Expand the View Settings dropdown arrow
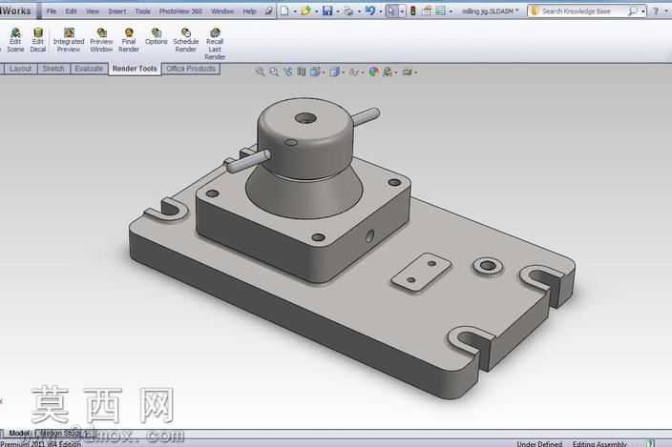 click(416, 72)
